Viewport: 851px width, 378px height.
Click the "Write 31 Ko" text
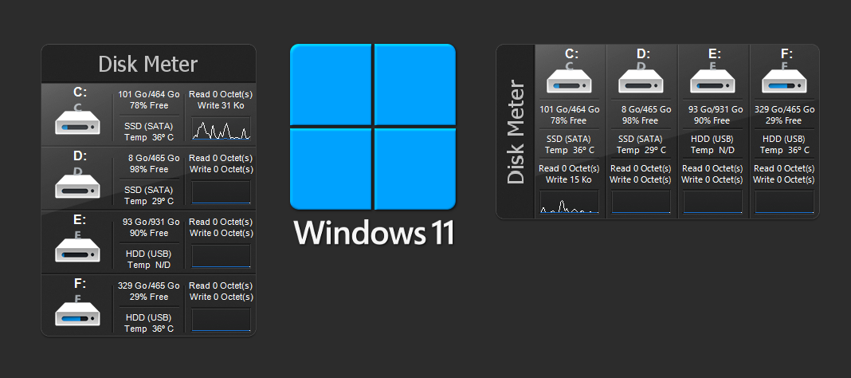point(221,105)
